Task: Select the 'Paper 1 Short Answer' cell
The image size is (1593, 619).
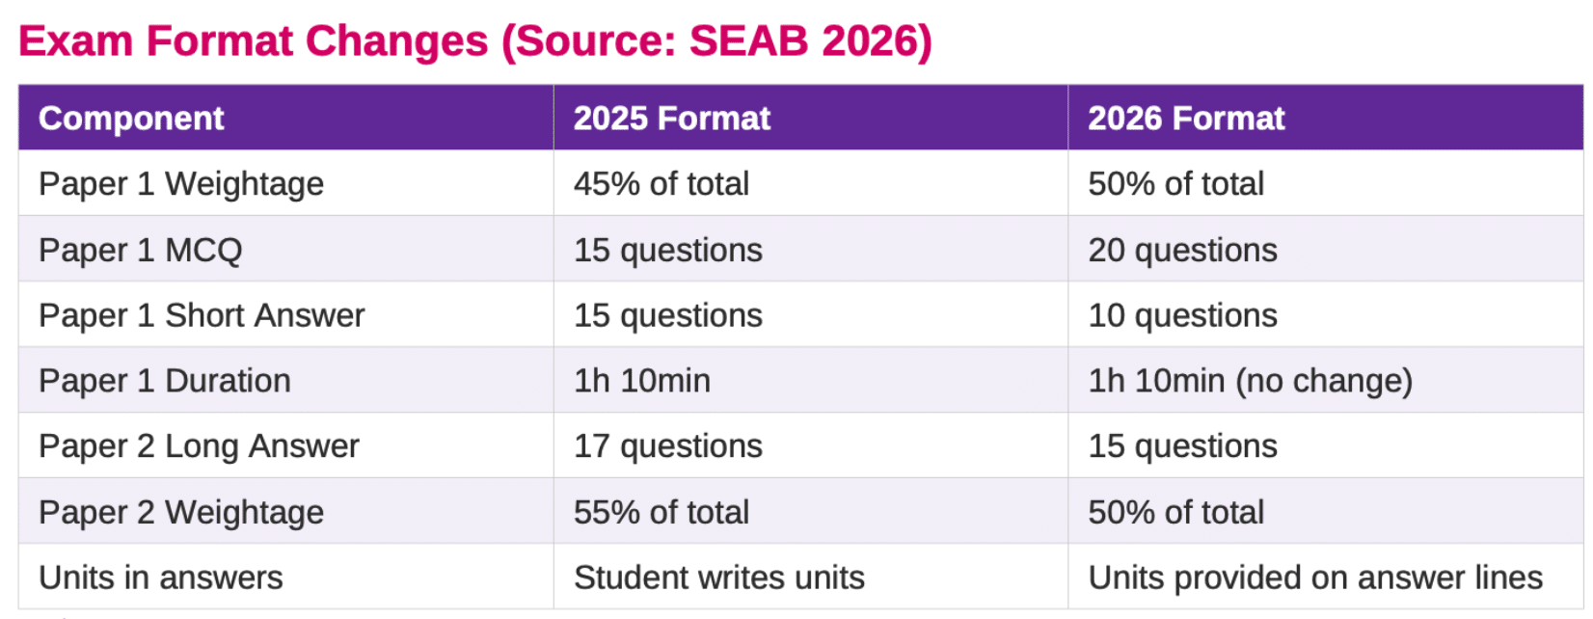Action: pos(202,315)
